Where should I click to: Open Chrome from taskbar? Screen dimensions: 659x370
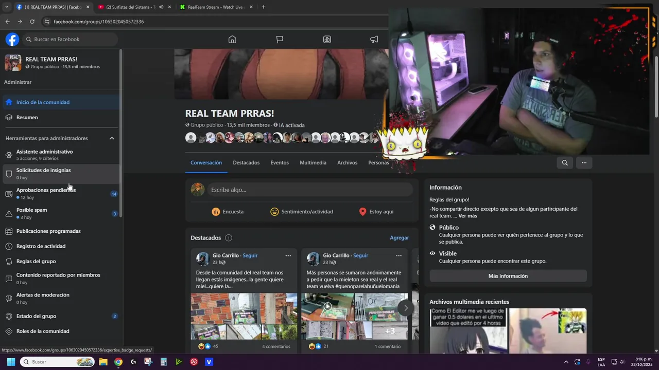pyautogui.click(x=118, y=362)
